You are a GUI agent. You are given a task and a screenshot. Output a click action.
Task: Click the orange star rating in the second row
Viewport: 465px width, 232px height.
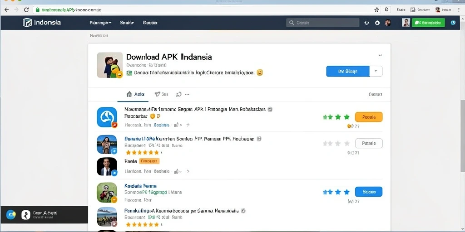point(142,153)
